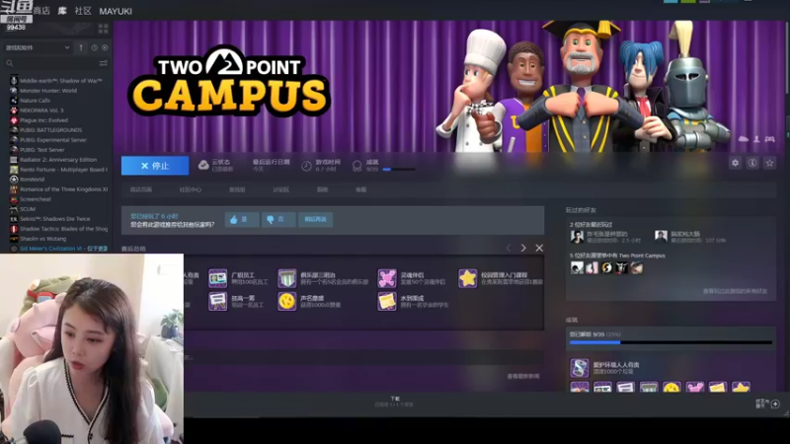Open game settings gear icon
This screenshot has height=444, width=790.
(735, 163)
